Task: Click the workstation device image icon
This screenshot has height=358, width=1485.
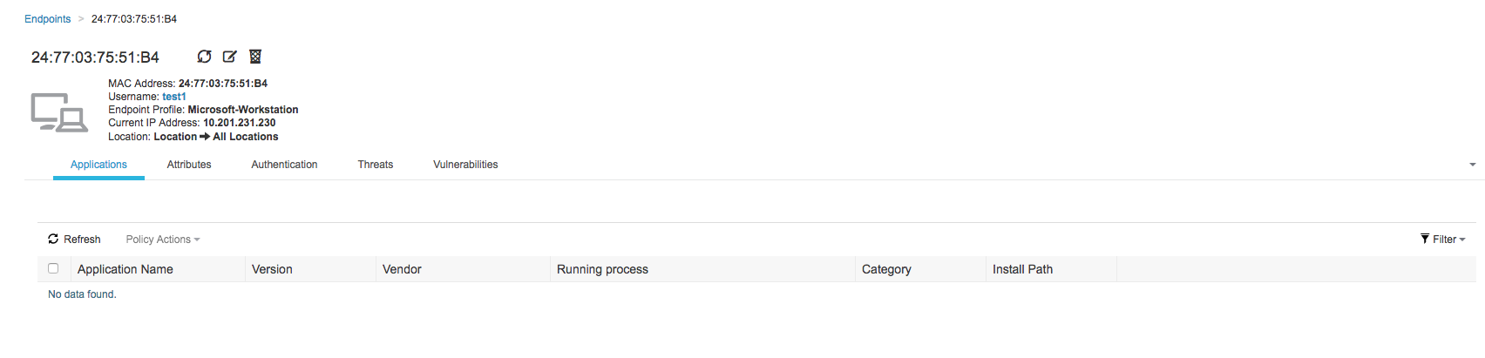Action: point(59,112)
